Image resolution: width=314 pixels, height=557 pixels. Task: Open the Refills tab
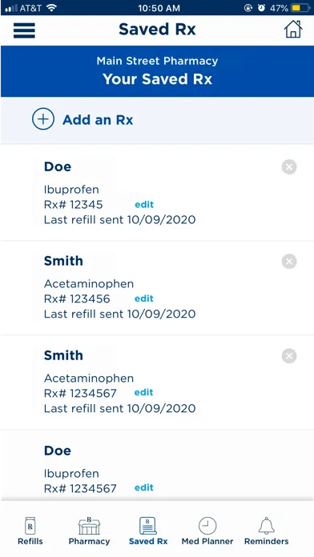[30, 531]
